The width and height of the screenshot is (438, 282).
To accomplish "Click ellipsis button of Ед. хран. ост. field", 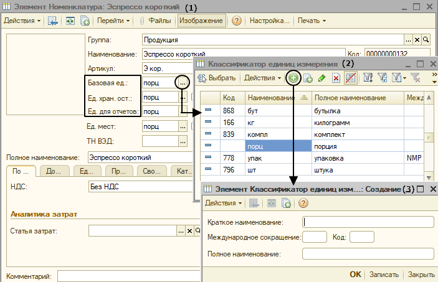I will tap(183, 98).
